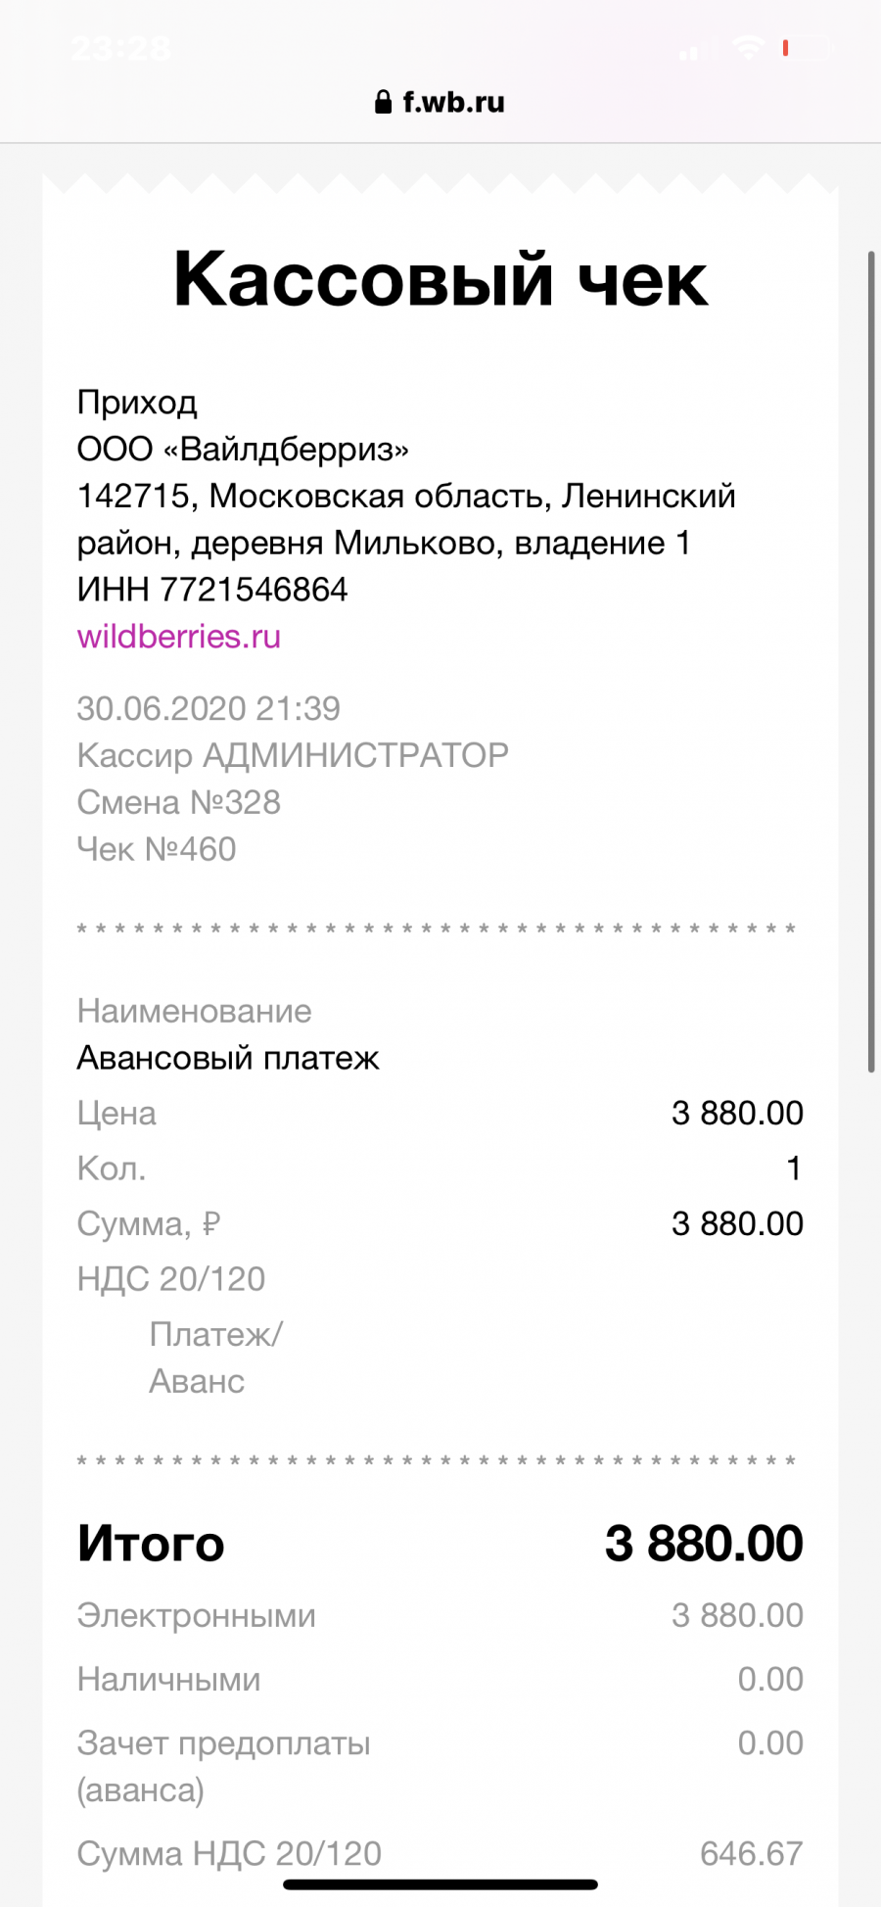Tap the Кассовый чек heading
Viewport: 881px width, 1907px height.
[x=440, y=280]
